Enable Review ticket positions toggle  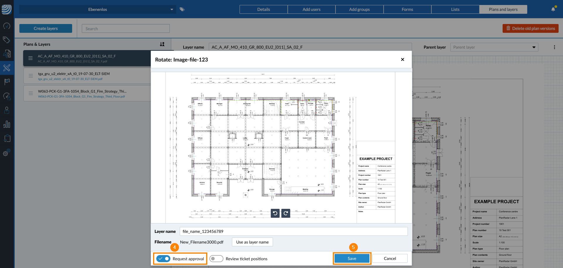pos(216,259)
